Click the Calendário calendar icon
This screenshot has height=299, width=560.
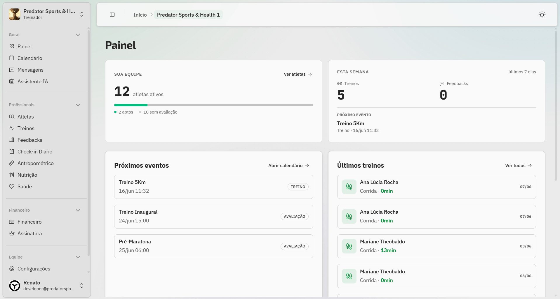point(12,58)
